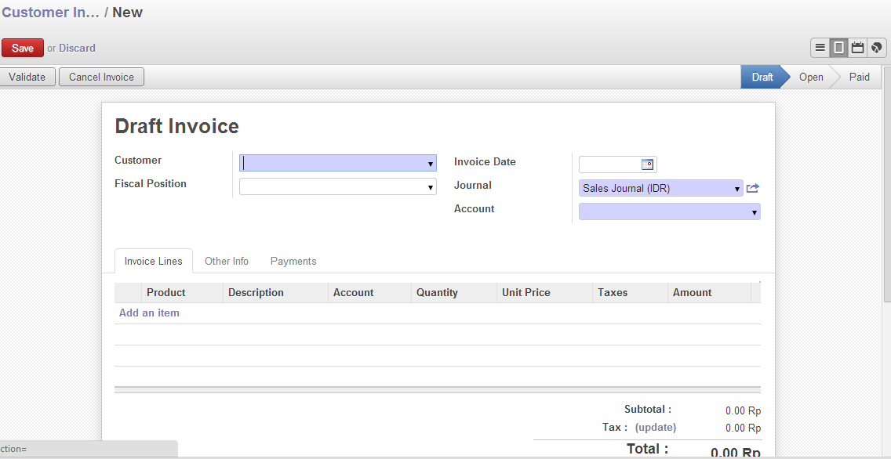This screenshot has height=459, width=891.
Task: Expand the Customer dropdown
Action: [x=431, y=164]
